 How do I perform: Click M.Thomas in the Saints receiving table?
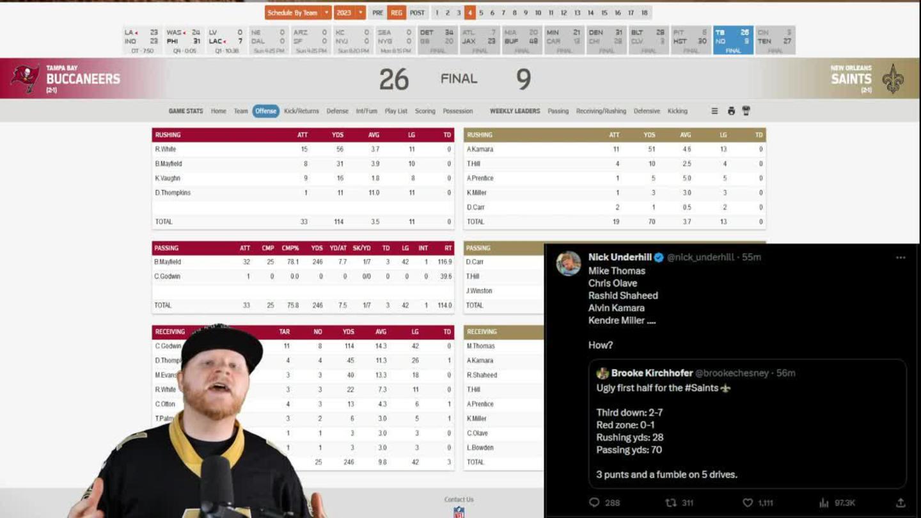pyautogui.click(x=480, y=346)
